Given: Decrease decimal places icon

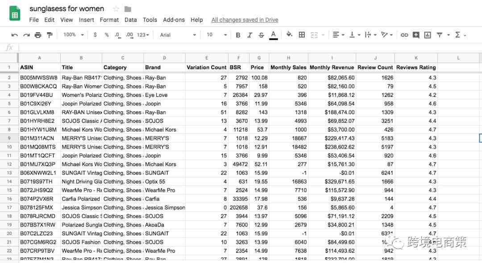Looking at the screenshot, I should pyautogui.click(x=118, y=35).
